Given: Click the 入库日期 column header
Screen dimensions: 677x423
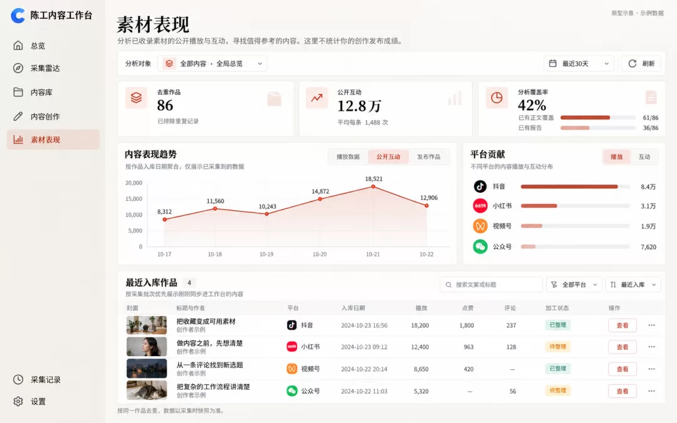Looking at the screenshot, I should click(353, 308).
